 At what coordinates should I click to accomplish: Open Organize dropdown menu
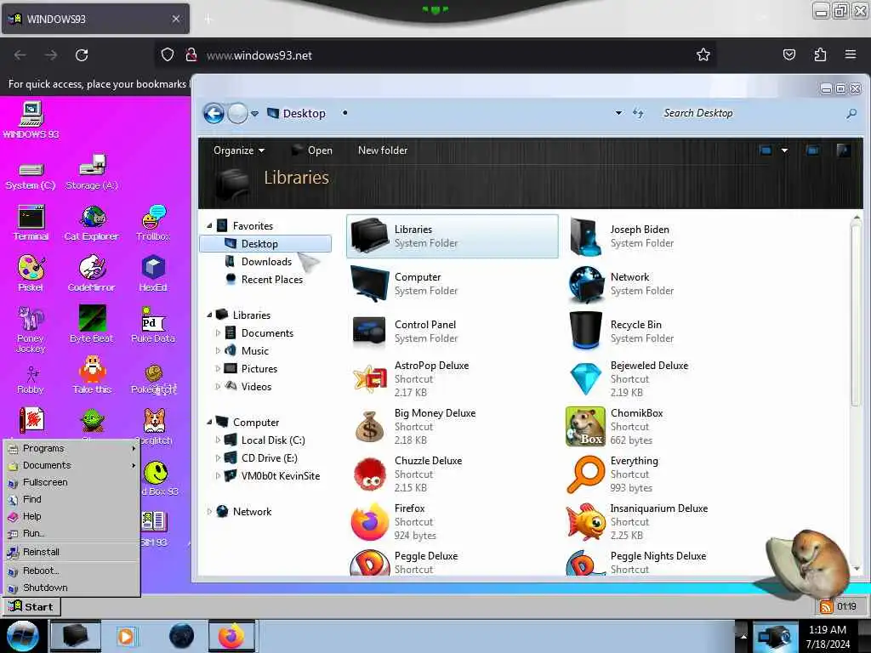click(x=239, y=150)
